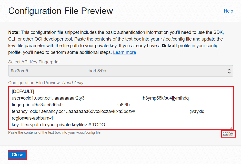Click the Configuration File Preview dialog heading
The image size is (241, 164).
click(x=61, y=11)
